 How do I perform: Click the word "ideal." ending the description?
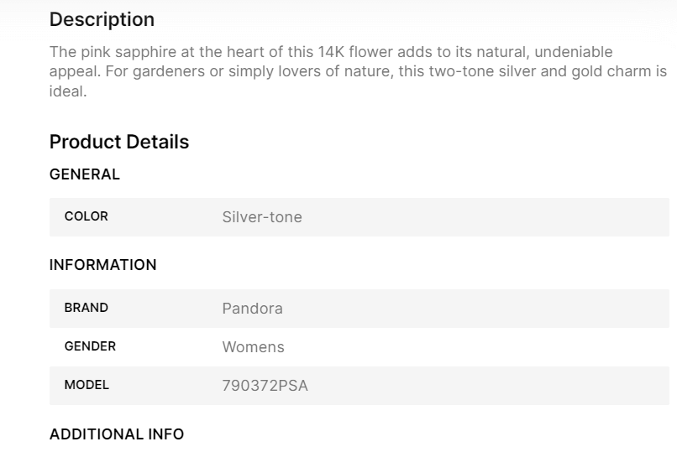click(68, 91)
